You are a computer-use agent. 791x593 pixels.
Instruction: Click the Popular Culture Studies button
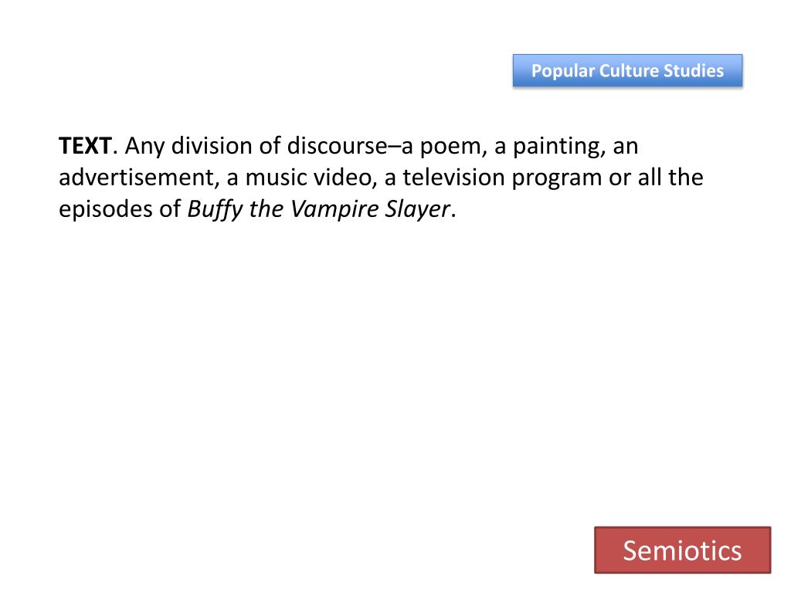(627, 70)
